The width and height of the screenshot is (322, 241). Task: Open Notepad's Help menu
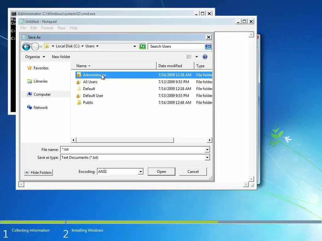74,28
